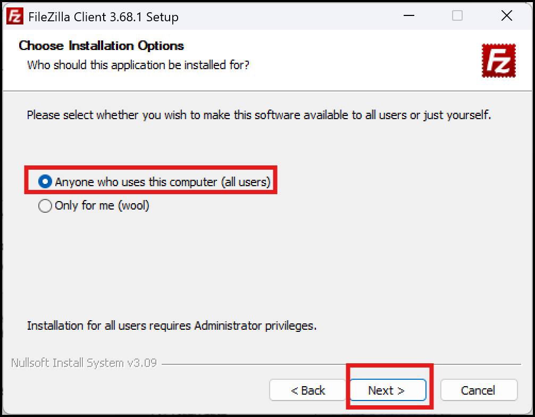Go back with the < Back button
Image resolution: width=535 pixels, height=417 pixels.
(x=307, y=390)
